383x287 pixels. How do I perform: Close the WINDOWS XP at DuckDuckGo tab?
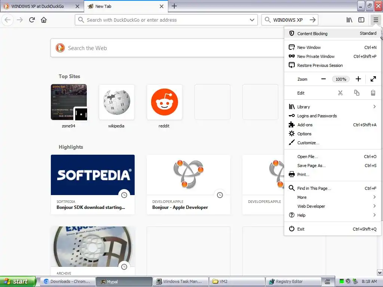pos(77,6)
